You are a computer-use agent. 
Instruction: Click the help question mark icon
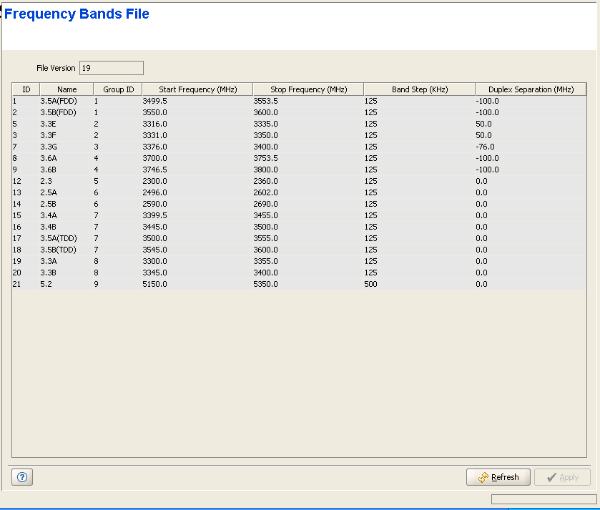coord(21,477)
